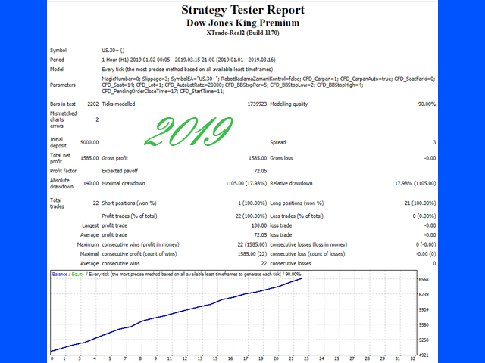The height and width of the screenshot is (363, 485).
Task: Click Largest profit trade value 130.00
Action: [259, 225]
